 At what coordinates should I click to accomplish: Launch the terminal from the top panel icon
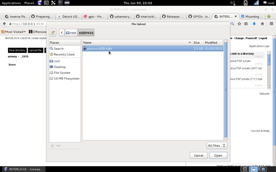pyautogui.click(x=46, y=3)
